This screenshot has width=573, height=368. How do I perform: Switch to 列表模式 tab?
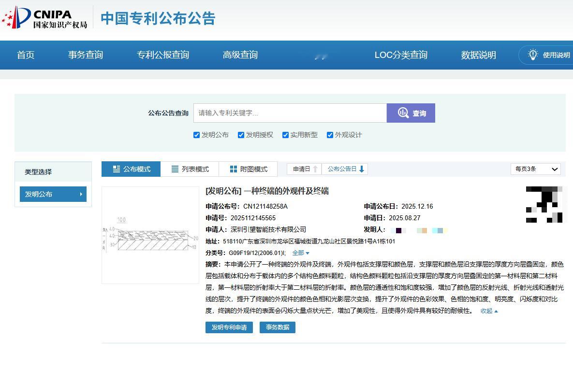(x=190, y=169)
